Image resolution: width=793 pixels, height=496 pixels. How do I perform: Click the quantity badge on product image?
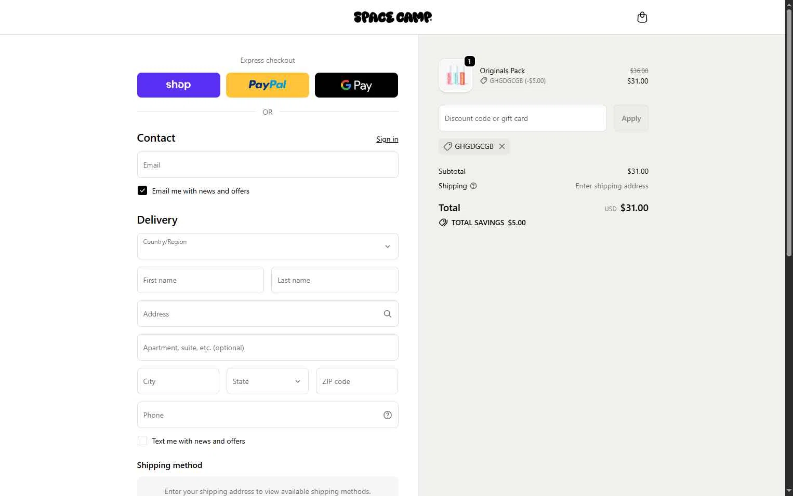tap(469, 61)
